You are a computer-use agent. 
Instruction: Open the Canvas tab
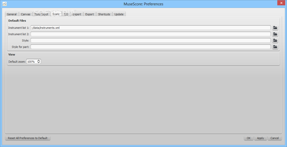tap(26, 14)
